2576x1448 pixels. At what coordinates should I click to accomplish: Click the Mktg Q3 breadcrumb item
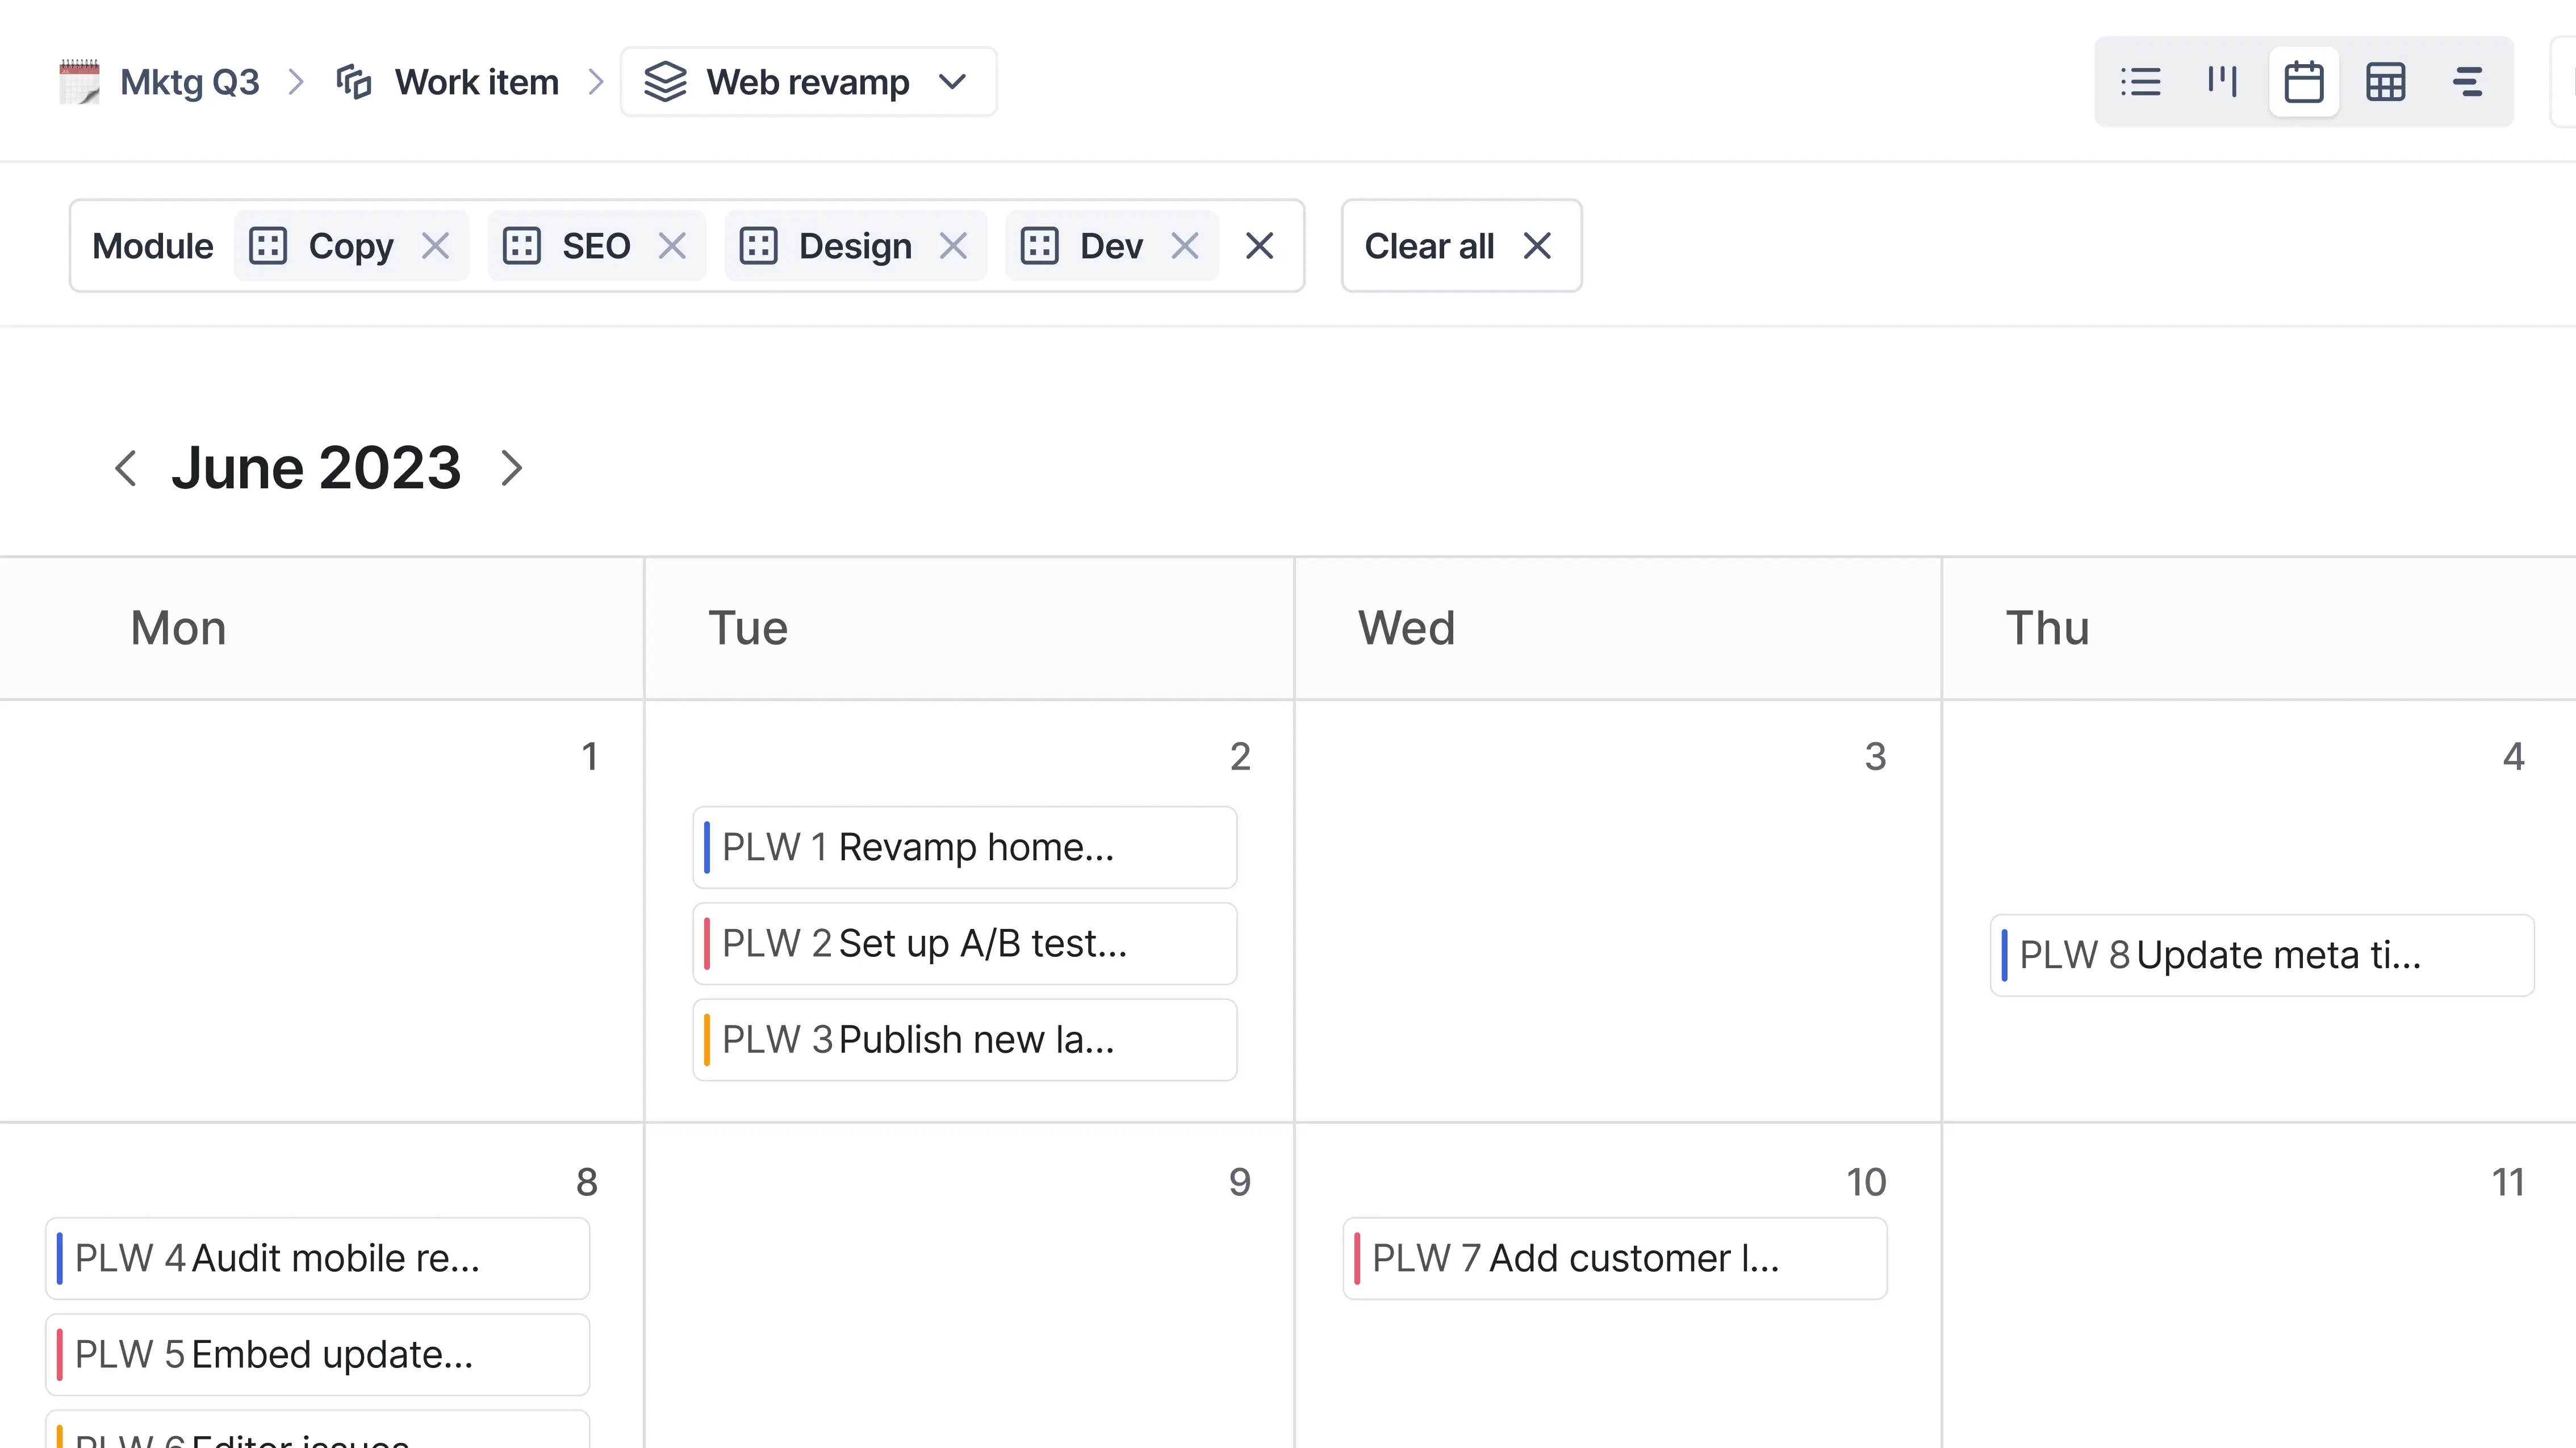(188, 82)
